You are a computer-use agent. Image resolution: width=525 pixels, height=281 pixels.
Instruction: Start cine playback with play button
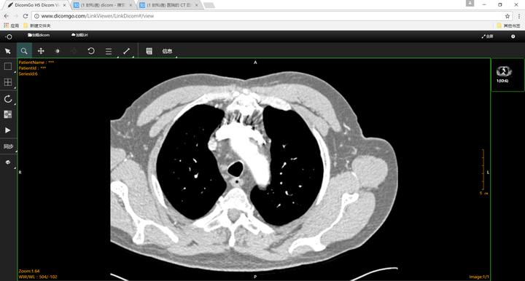pyautogui.click(x=8, y=130)
